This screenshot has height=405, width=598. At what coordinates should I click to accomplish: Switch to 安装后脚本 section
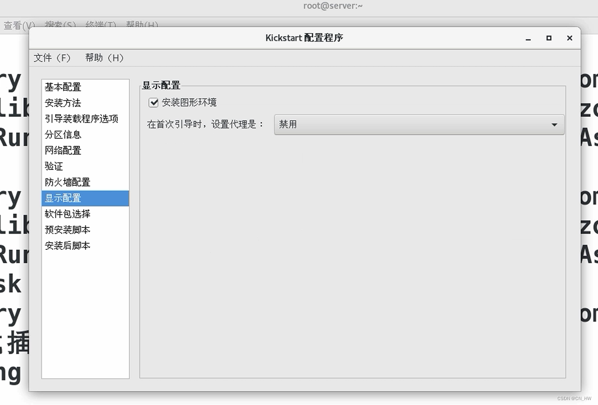85,246
